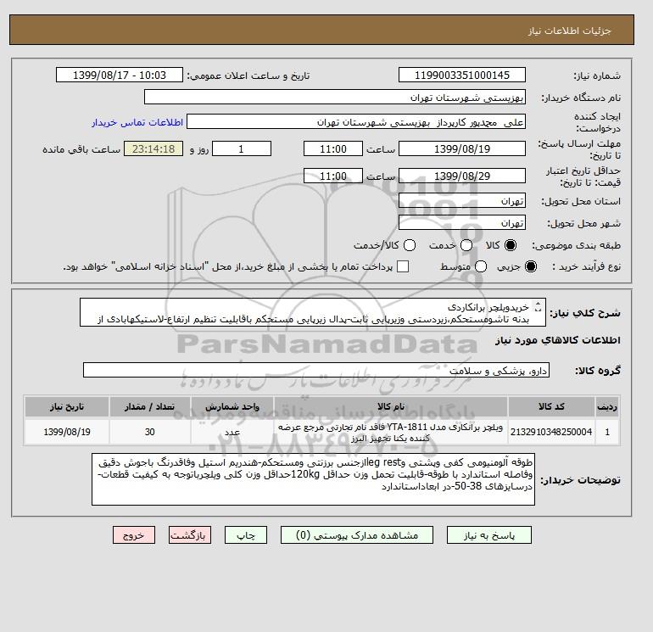The image size is (653, 632).
Task: Click the تاریخ نیاز column header
Action: pos(67,406)
